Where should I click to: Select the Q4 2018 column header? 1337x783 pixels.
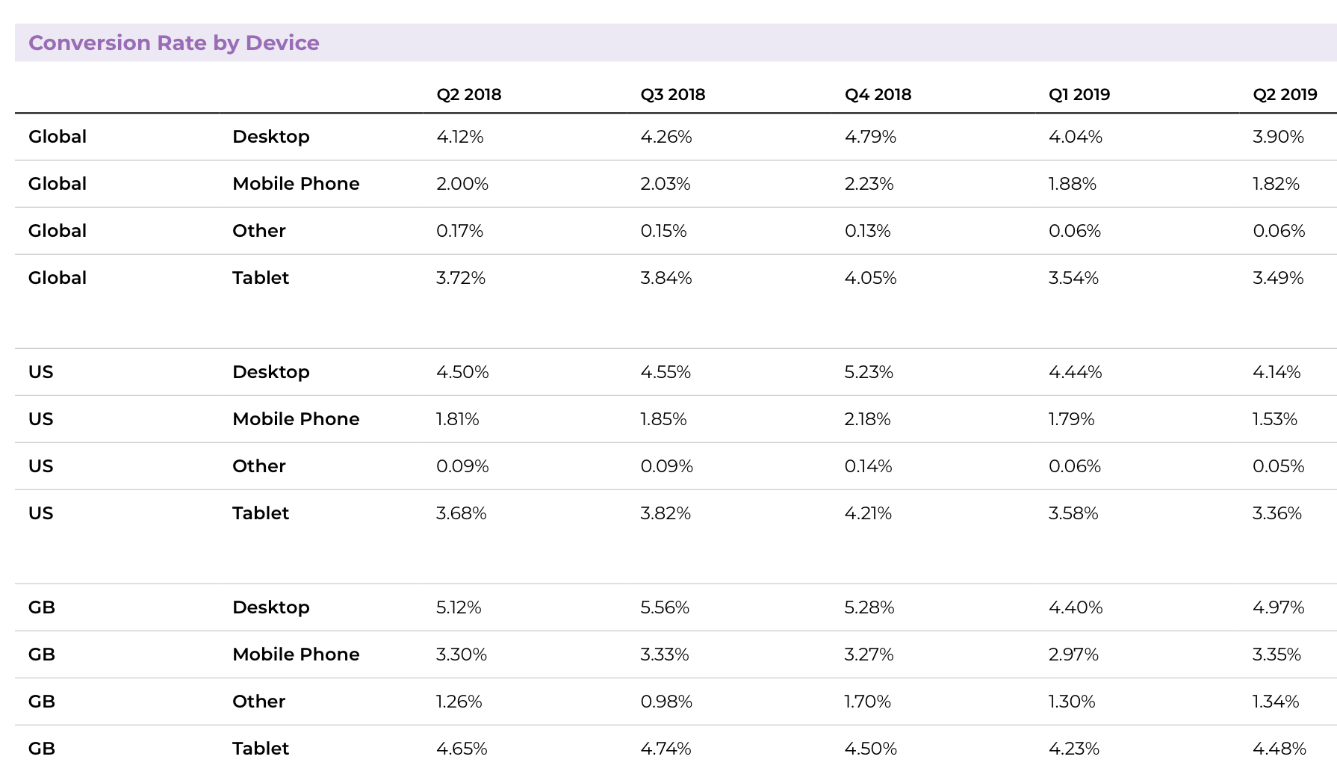(x=878, y=95)
